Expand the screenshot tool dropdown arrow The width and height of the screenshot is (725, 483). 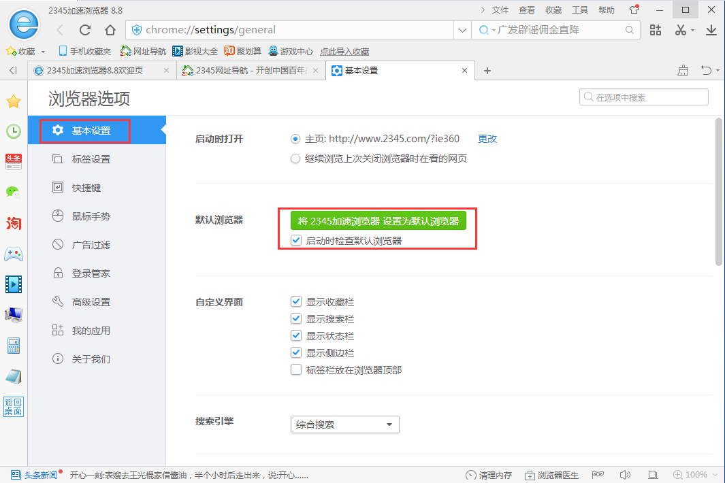tap(692, 30)
